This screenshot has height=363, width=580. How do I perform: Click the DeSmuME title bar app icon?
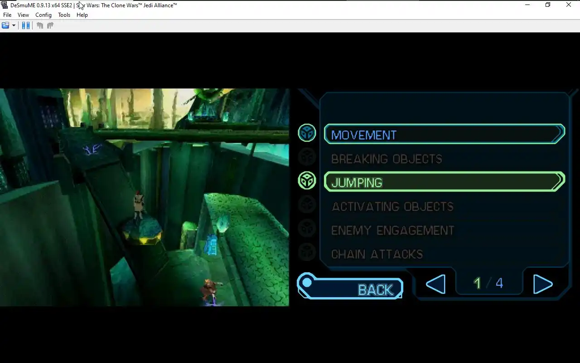[x=5, y=5]
